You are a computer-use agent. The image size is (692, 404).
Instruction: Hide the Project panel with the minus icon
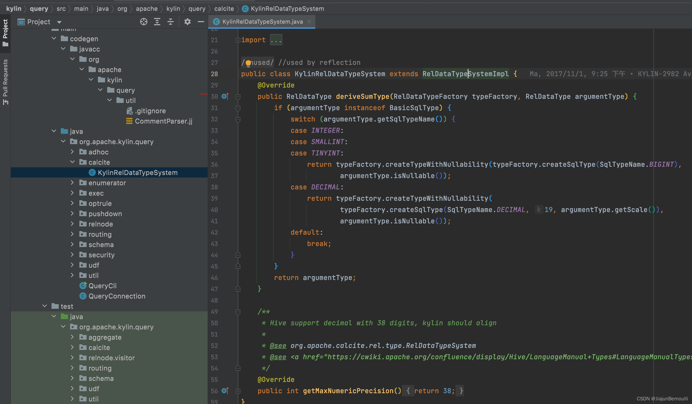coord(201,22)
